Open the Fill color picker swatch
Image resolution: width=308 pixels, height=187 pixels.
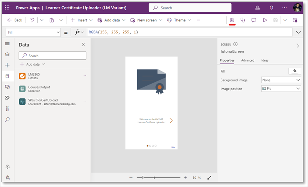tap(294, 71)
